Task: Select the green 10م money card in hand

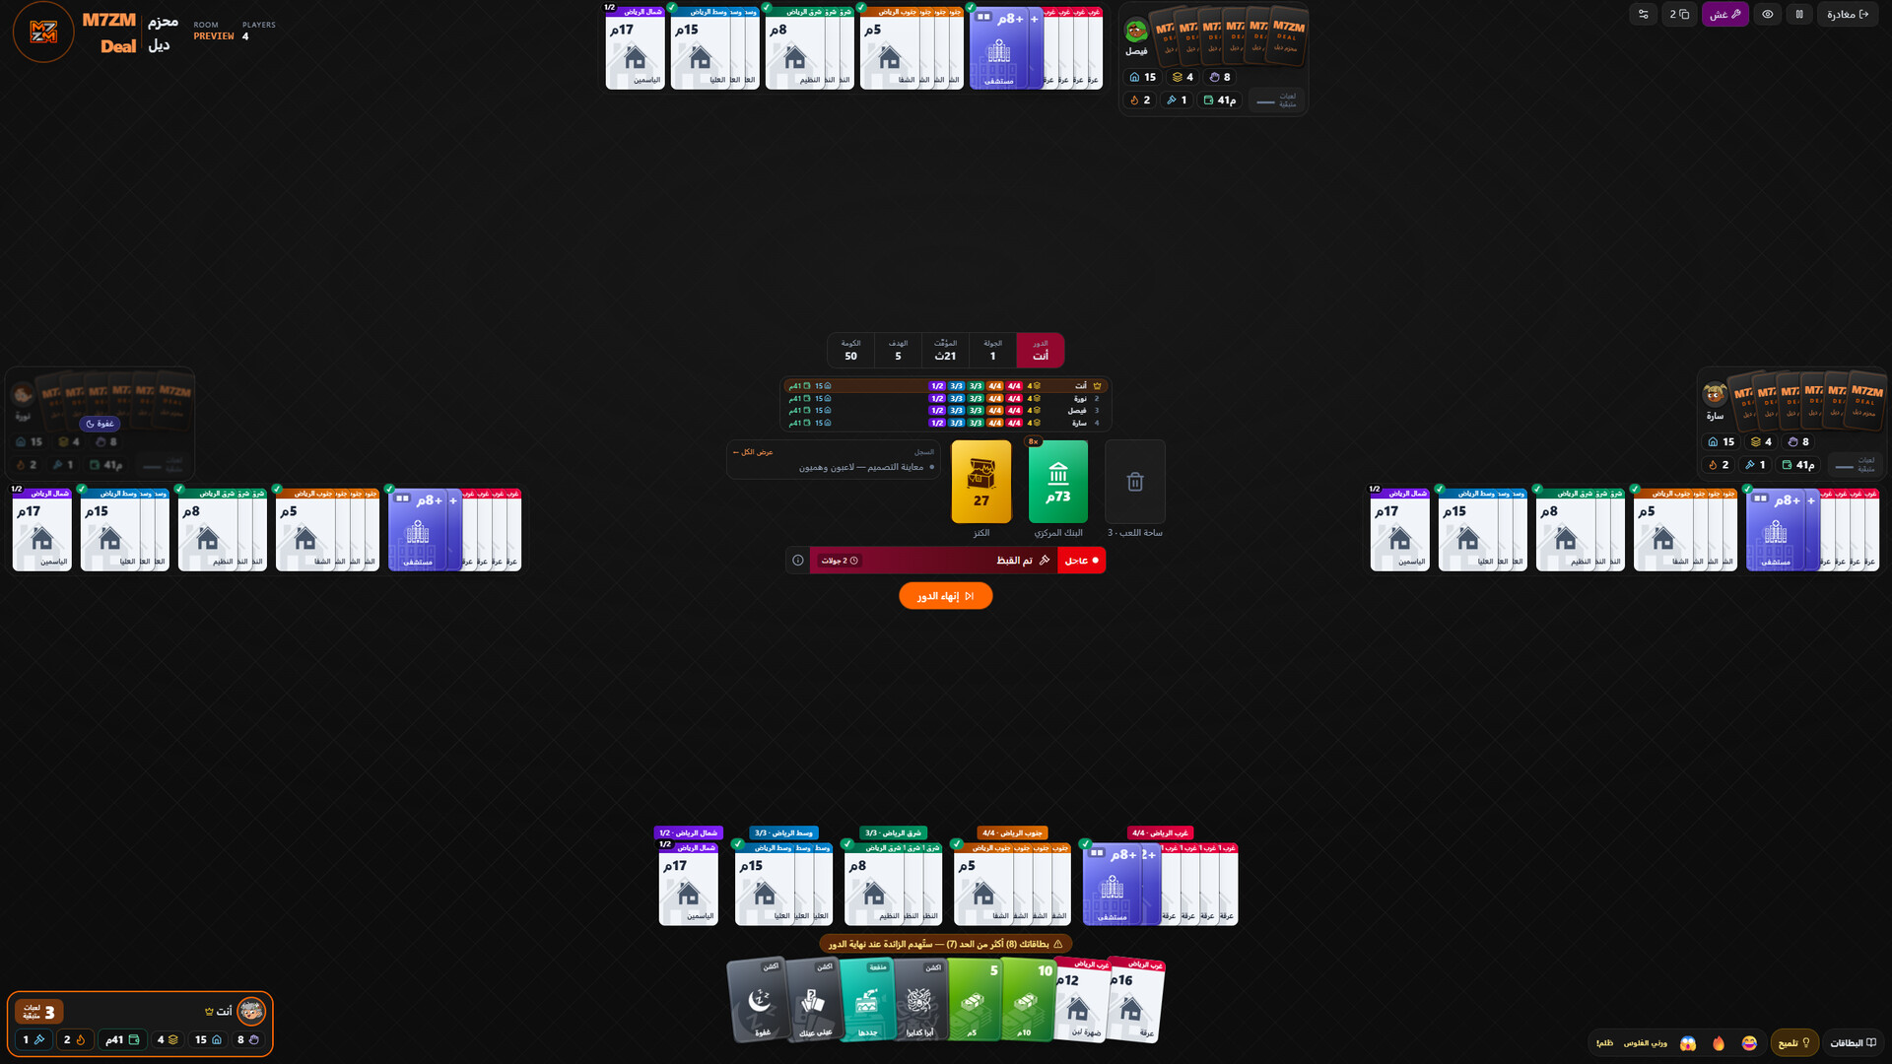Action: click(x=1027, y=999)
